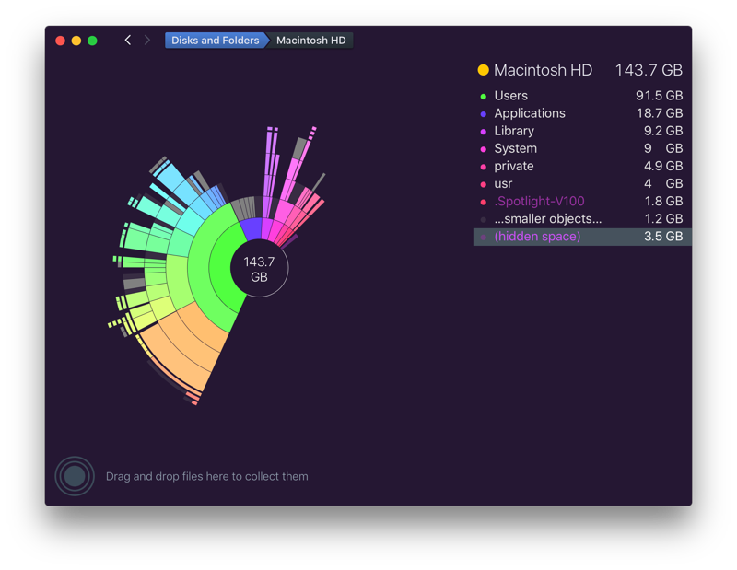Click the 143.7 GB center circle

(x=259, y=267)
